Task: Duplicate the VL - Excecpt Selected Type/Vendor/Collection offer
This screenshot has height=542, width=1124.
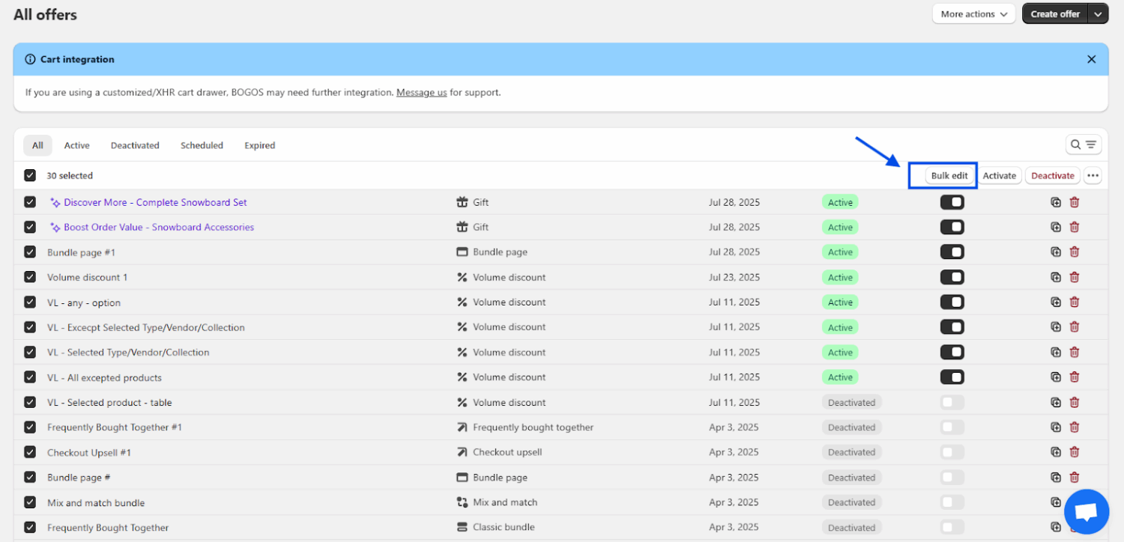Action: pyautogui.click(x=1056, y=327)
